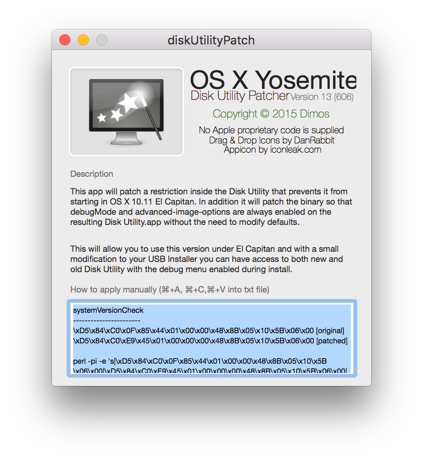Click the [patched] hex byte line
This screenshot has height=460, width=423.
[210, 341]
